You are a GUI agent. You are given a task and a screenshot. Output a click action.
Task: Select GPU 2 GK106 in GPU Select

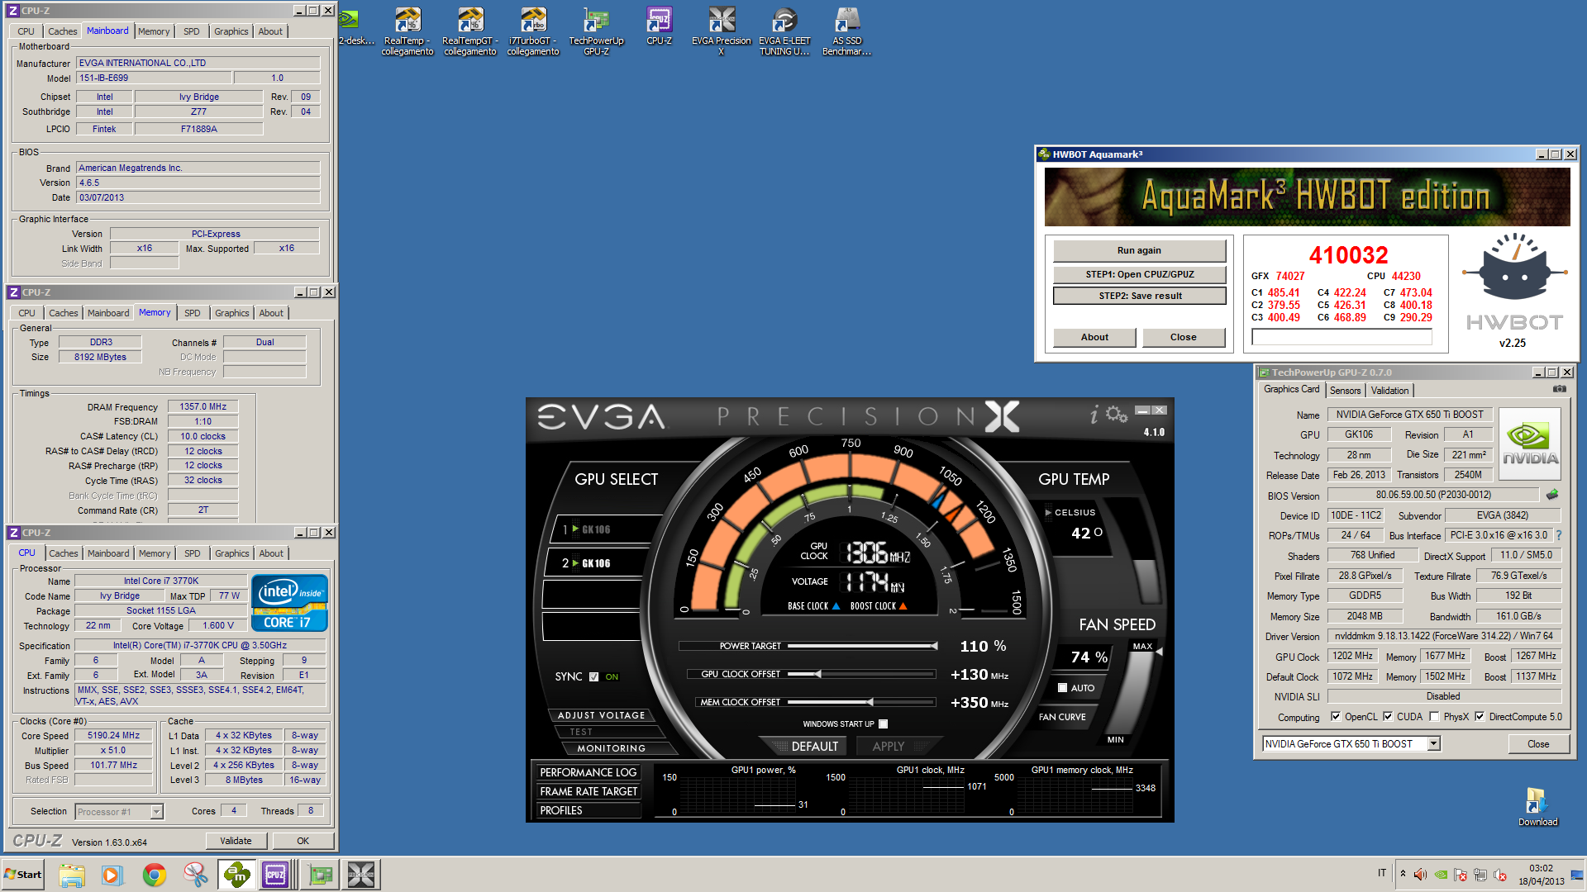[x=595, y=563]
